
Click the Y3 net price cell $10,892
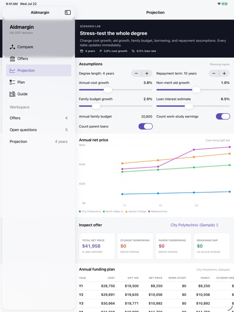156,303
